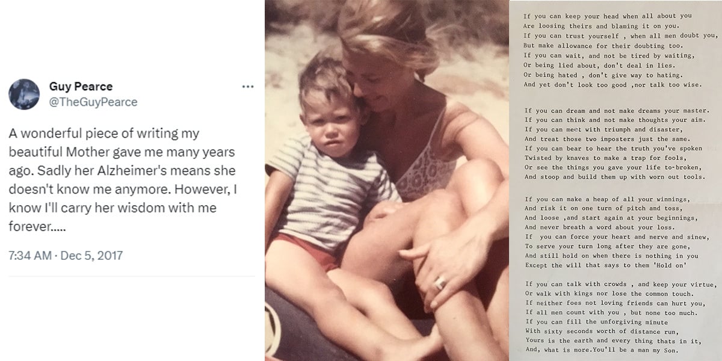Click poem line "If you can keep your head"
The image size is (722, 361).
pyautogui.click(x=608, y=15)
